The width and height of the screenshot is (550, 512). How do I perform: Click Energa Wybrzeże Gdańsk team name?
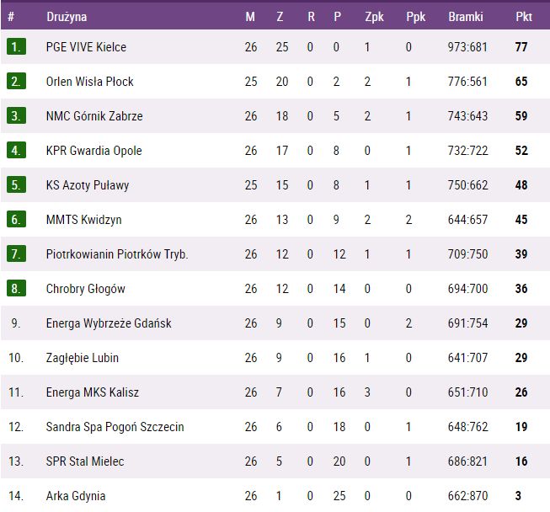(109, 323)
